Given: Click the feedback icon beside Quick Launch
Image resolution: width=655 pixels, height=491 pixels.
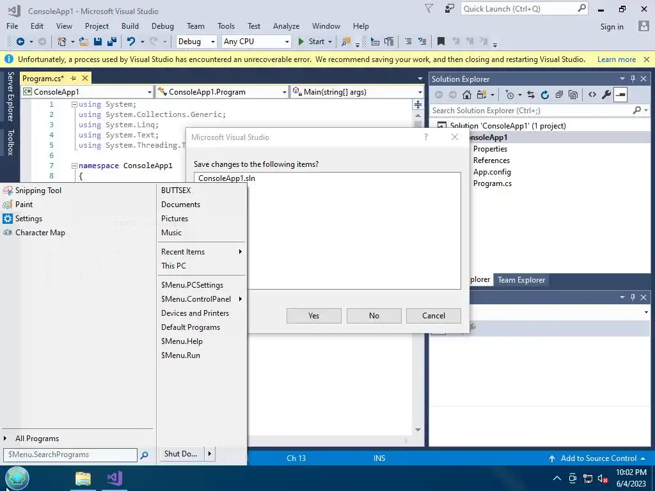Looking at the screenshot, I should 449,8.
